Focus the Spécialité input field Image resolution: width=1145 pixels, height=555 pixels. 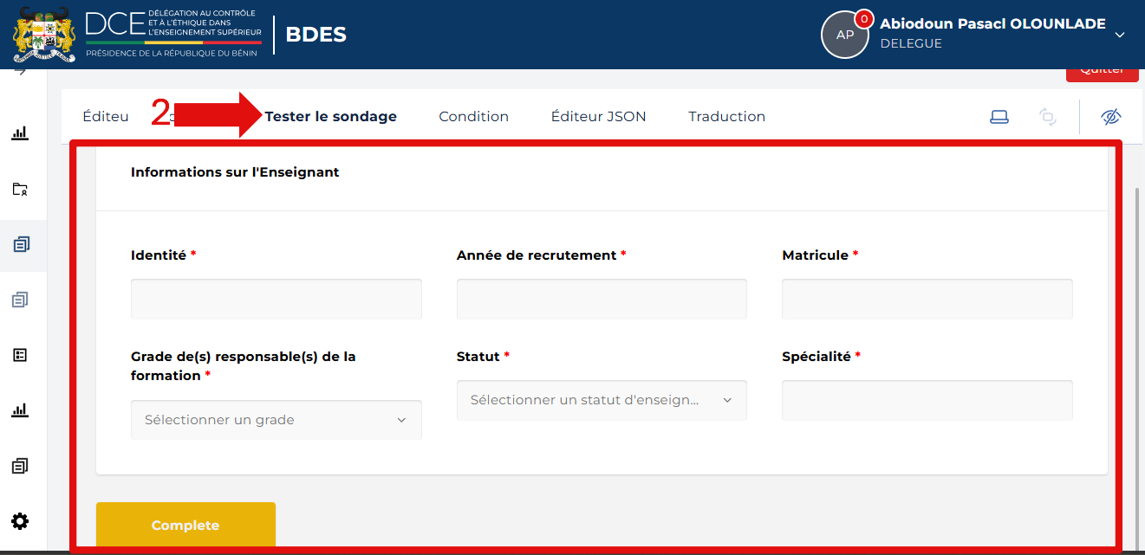tap(927, 400)
